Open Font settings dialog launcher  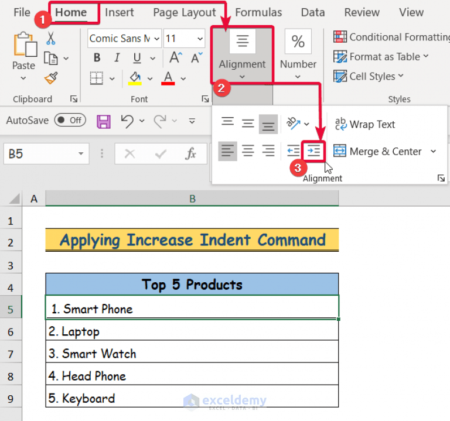[x=205, y=99]
